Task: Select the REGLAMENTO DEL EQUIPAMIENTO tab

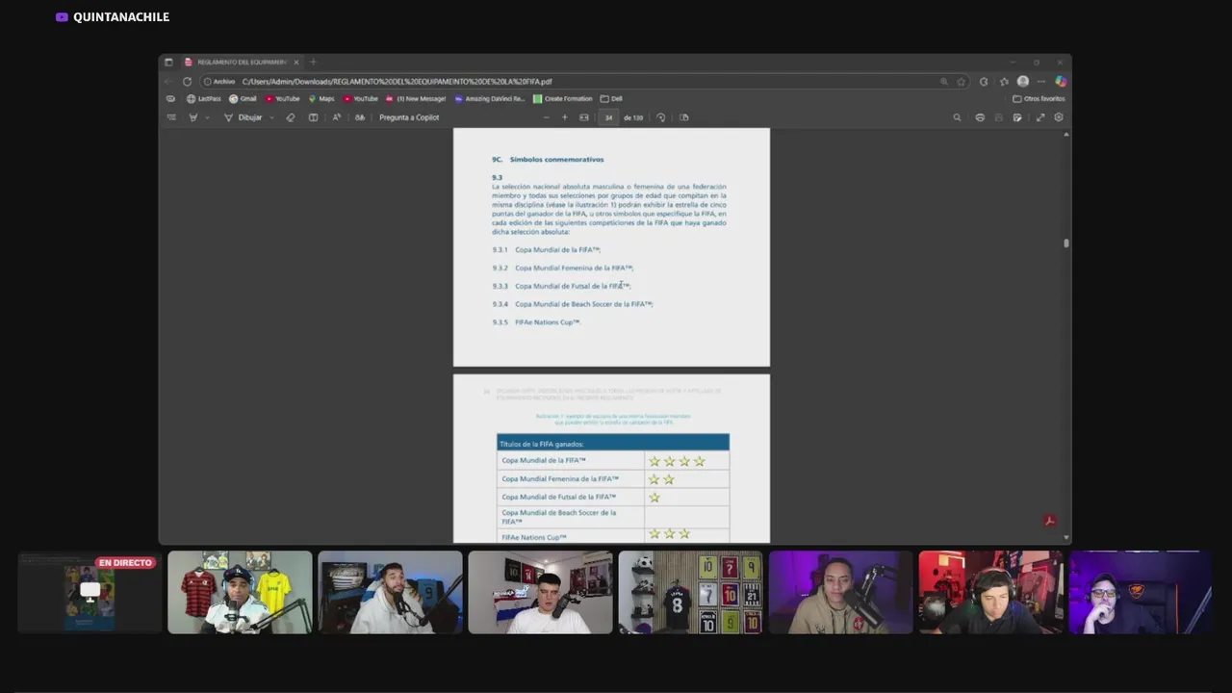Action: click(242, 62)
